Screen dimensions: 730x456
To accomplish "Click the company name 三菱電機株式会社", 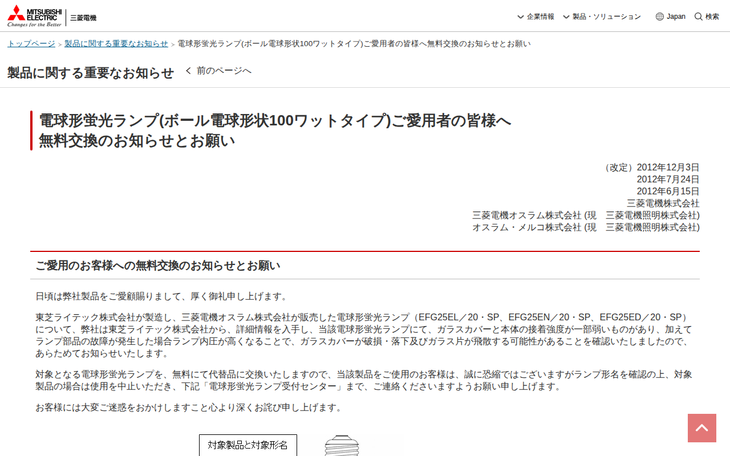I will pos(663,203).
